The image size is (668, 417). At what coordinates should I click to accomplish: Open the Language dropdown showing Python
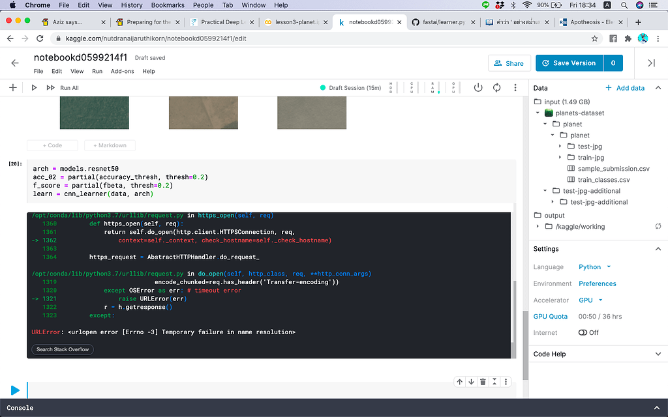pyautogui.click(x=591, y=266)
